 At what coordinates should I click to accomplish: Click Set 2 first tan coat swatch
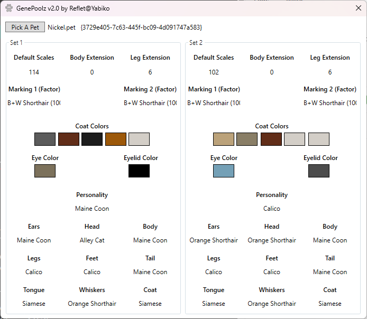coord(224,139)
